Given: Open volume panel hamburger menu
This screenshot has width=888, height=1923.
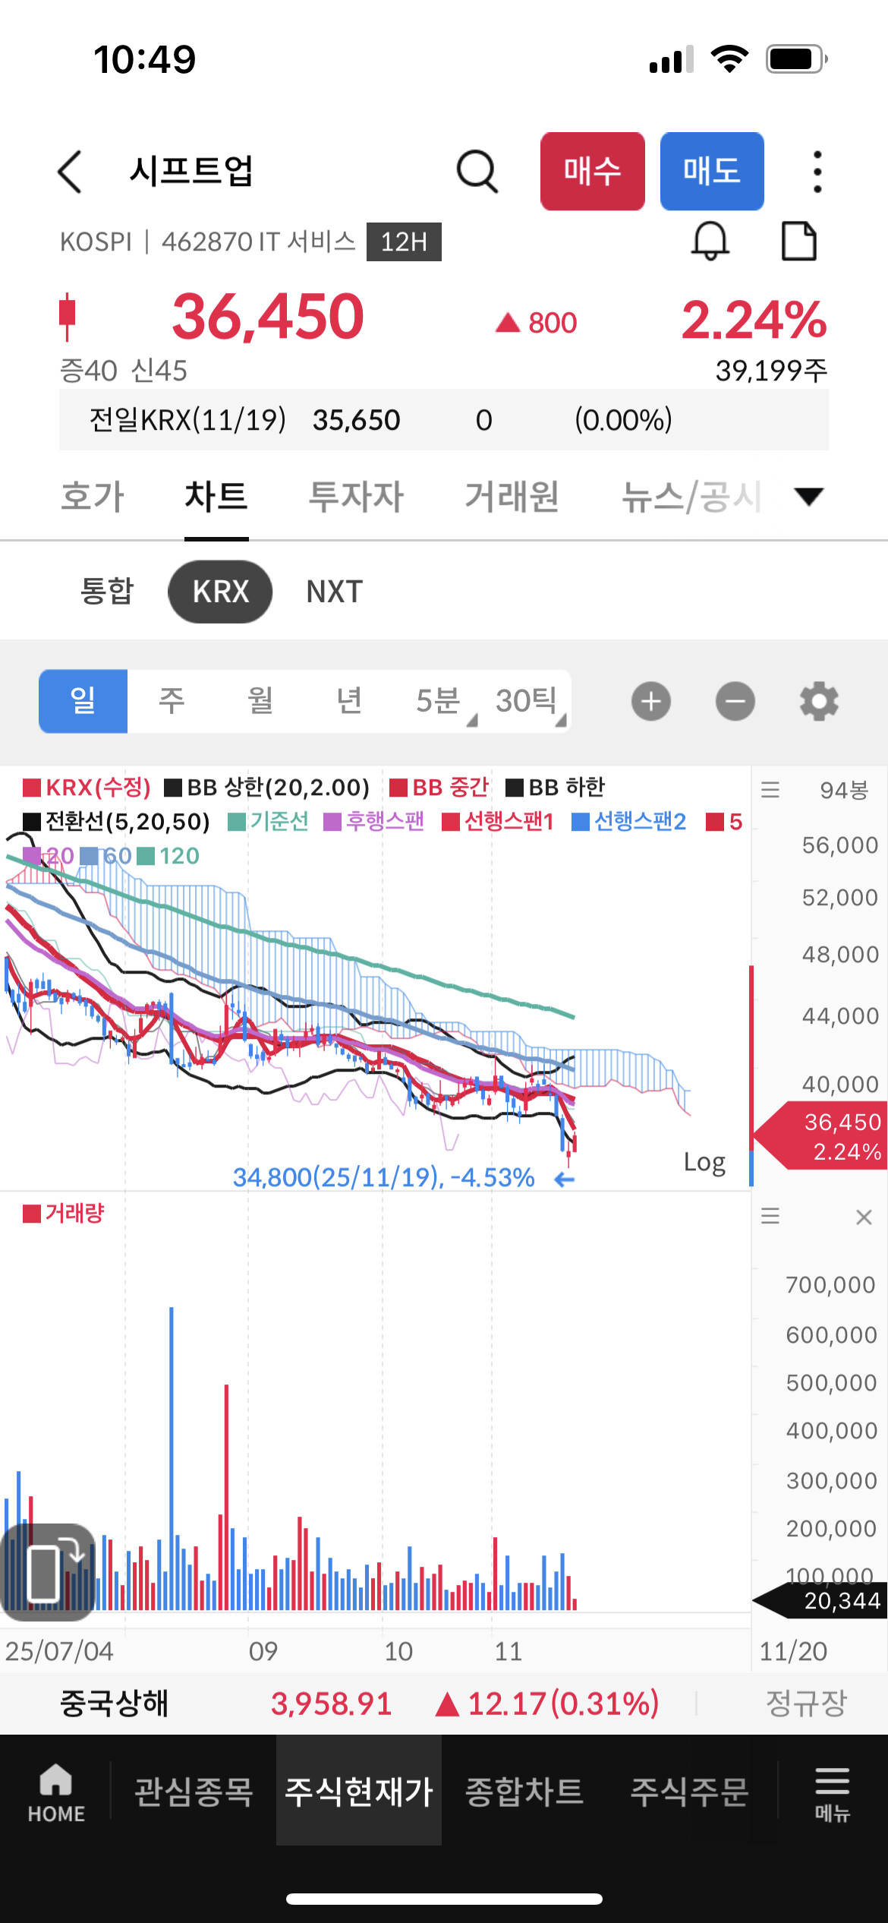Looking at the screenshot, I should point(770,1216).
